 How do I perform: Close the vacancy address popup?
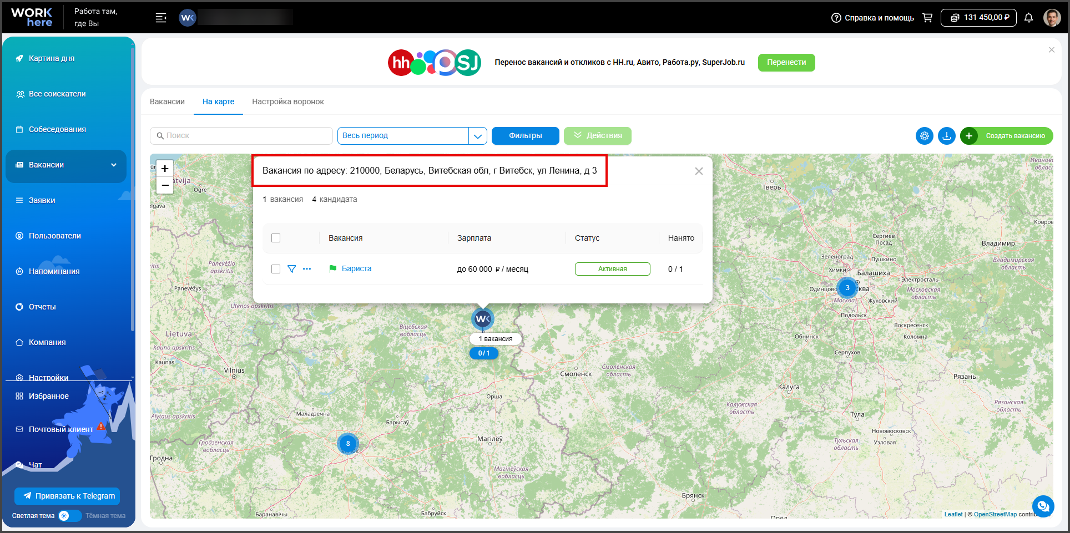point(699,171)
